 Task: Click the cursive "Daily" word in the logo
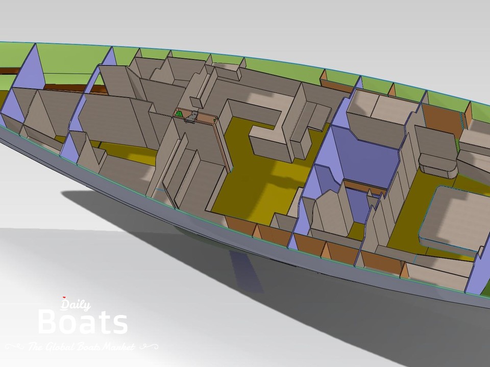tap(76, 305)
